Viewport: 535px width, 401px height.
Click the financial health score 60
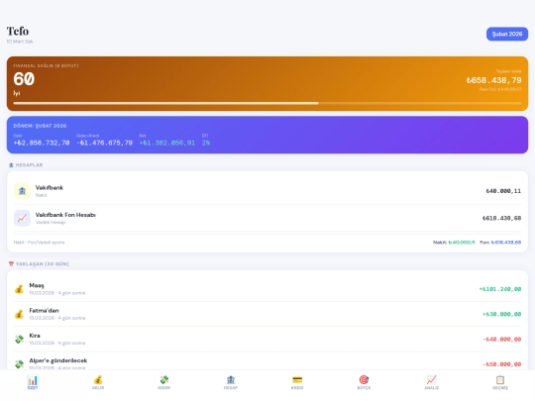pyautogui.click(x=24, y=79)
